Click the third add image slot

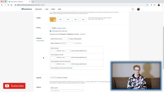[x=76, y=19]
